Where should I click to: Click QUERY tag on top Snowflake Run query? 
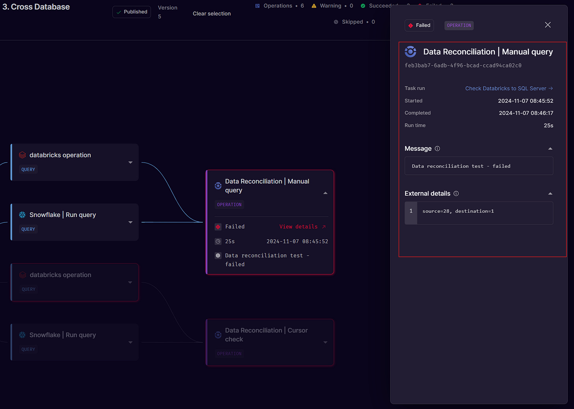coord(28,229)
